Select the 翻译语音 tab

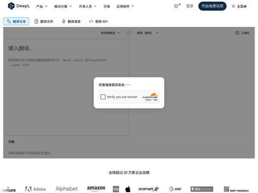pyautogui.click(x=71, y=21)
